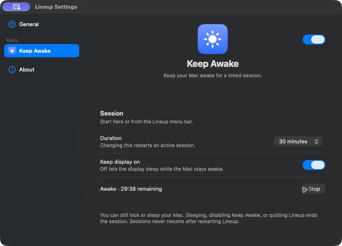Open the 30 minutes duration dropdown
This screenshot has width=342, height=246.
pyautogui.click(x=298, y=141)
